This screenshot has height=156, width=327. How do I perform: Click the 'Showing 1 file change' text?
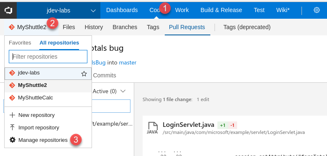pos(167,99)
